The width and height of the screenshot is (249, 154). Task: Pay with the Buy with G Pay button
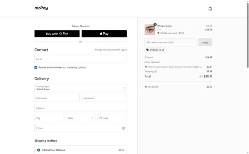(x=57, y=34)
